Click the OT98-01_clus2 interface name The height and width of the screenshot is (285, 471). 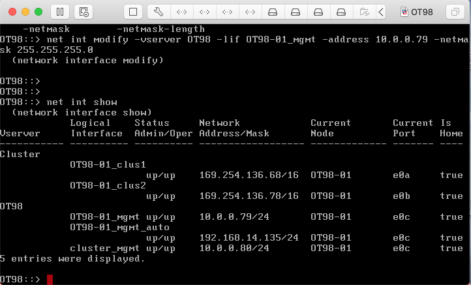pos(108,186)
